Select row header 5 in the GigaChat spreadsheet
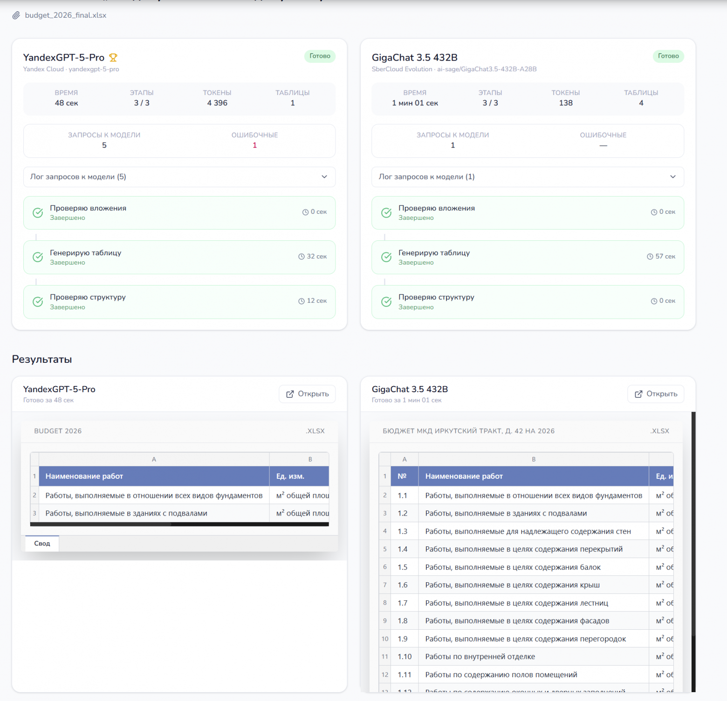This screenshot has width=727, height=701. coord(385,549)
